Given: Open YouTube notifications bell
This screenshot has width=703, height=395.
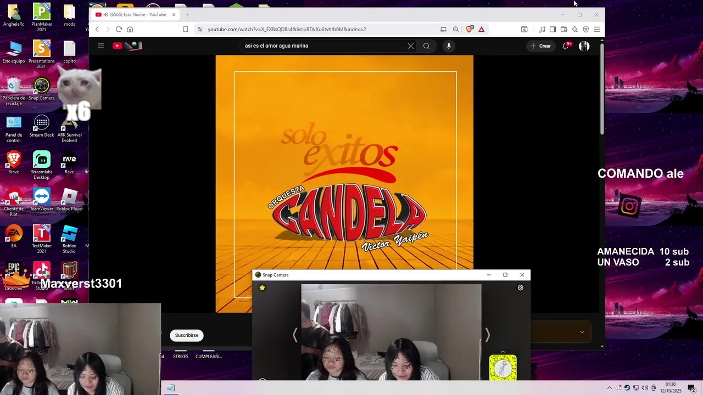Looking at the screenshot, I should point(565,46).
